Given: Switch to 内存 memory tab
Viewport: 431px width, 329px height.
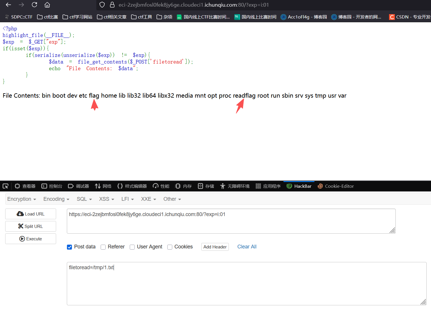Looking at the screenshot, I should pyautogui.click(x=183, y=186).
